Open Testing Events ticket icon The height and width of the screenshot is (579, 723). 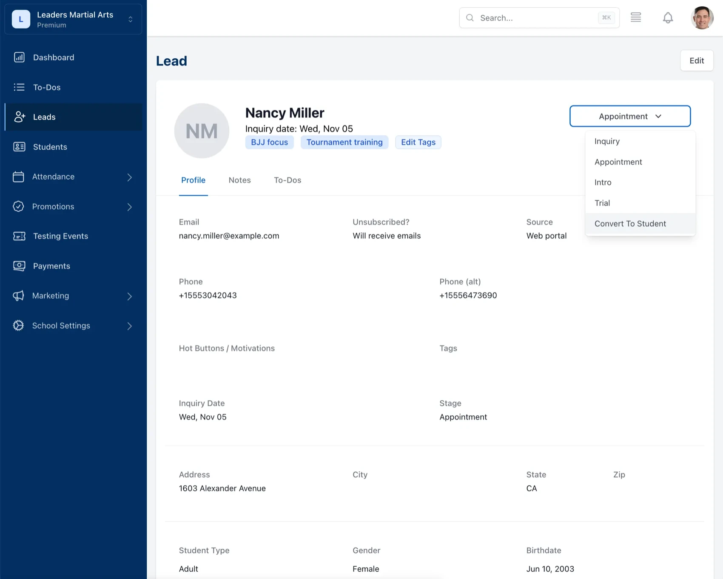click(19, 236)
